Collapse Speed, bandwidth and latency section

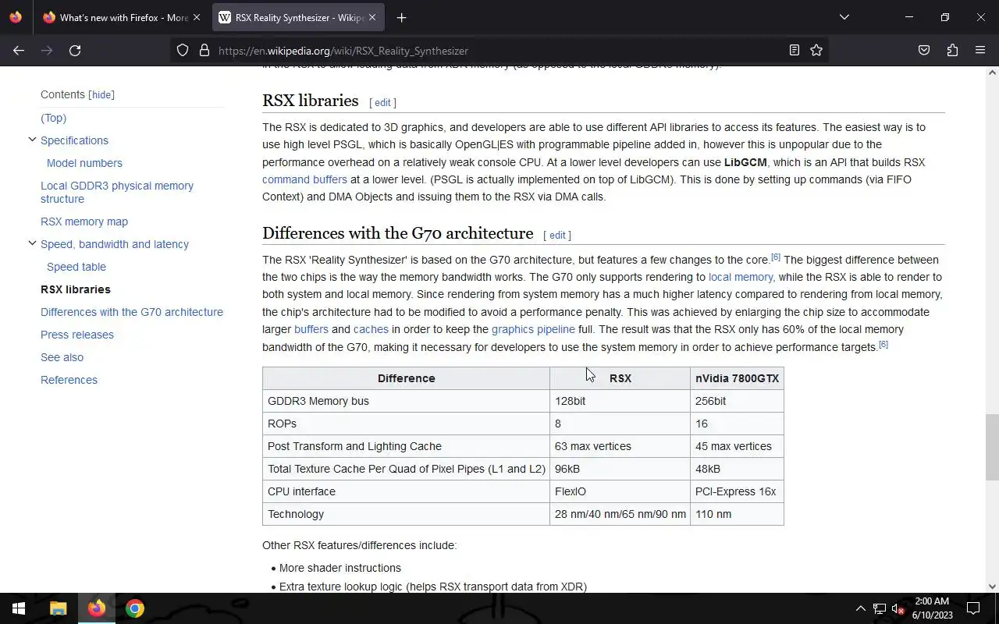(x=32, y=243)
